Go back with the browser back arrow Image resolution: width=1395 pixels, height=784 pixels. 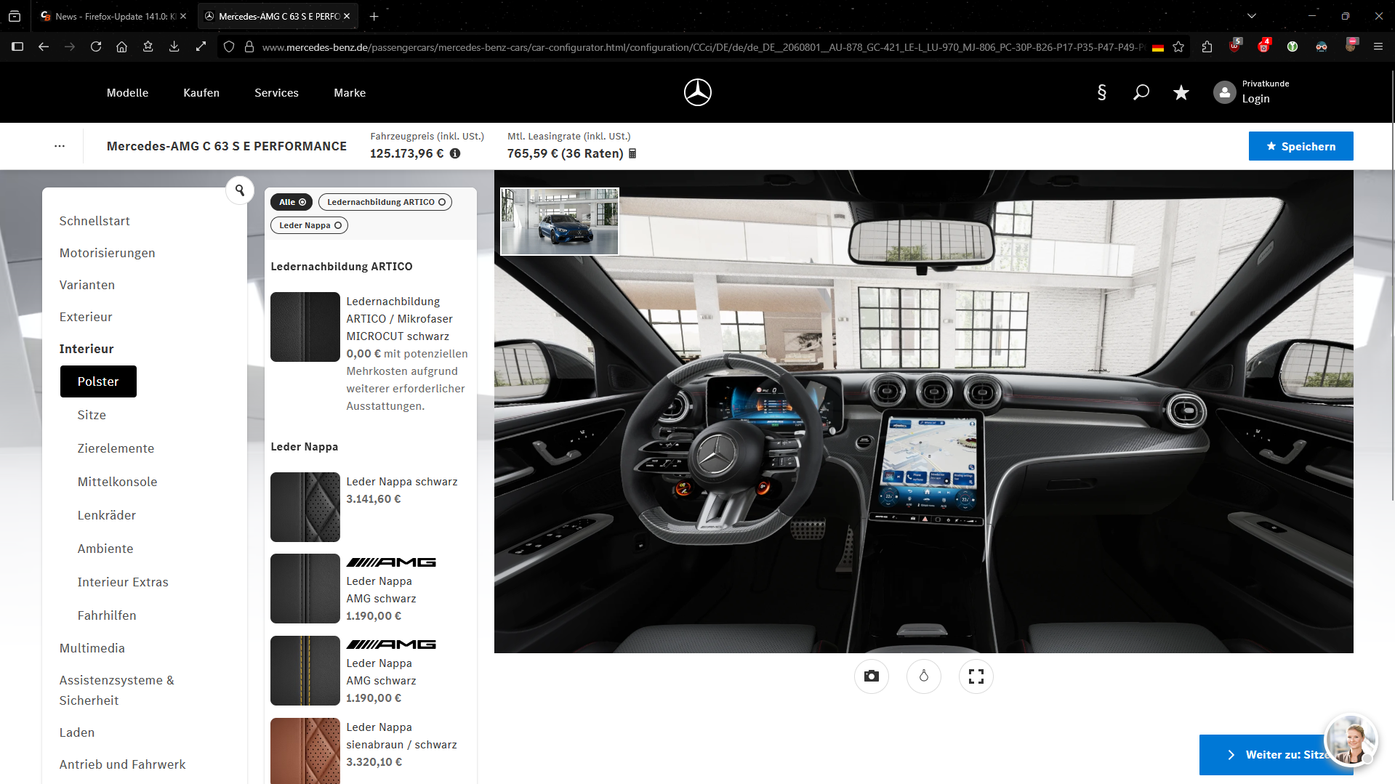point(44,47)
